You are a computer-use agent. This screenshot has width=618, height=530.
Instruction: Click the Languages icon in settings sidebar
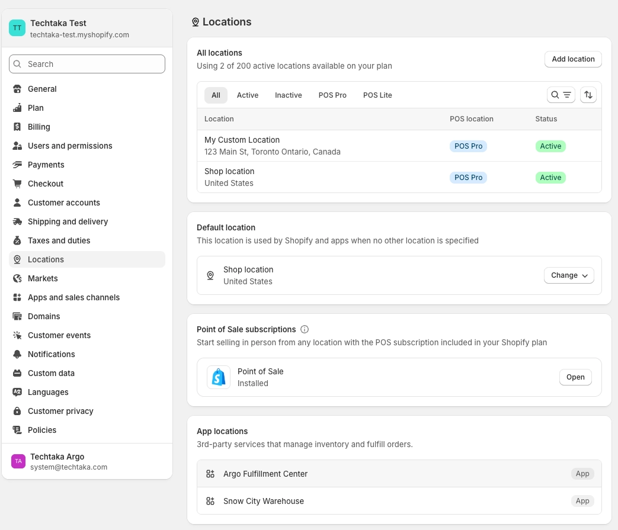(17, 392)
